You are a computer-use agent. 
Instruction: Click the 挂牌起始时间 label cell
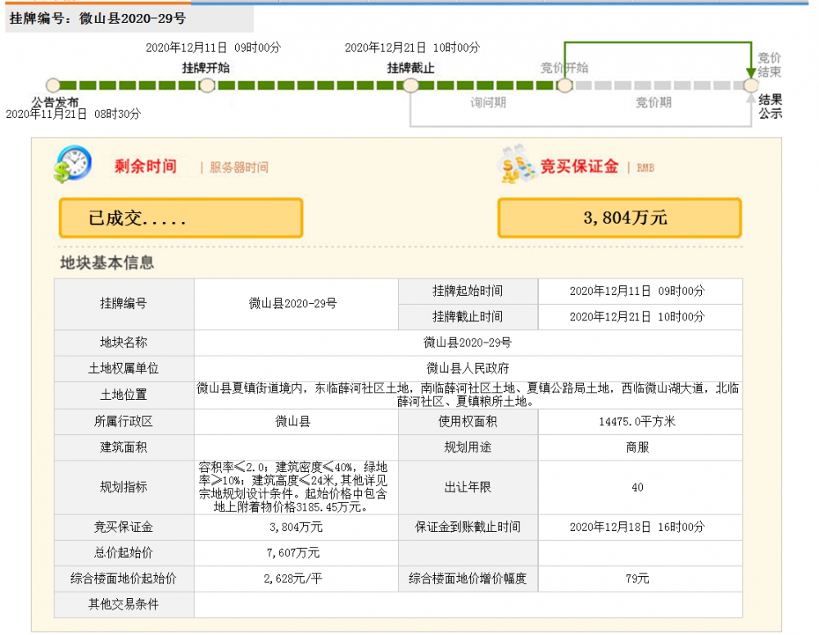click(x=468, y=291)
